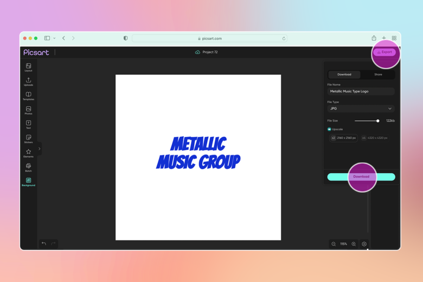Toggle the Safari sidebar
This screenshot has height=282, width=423.
(x=47, y=38)
